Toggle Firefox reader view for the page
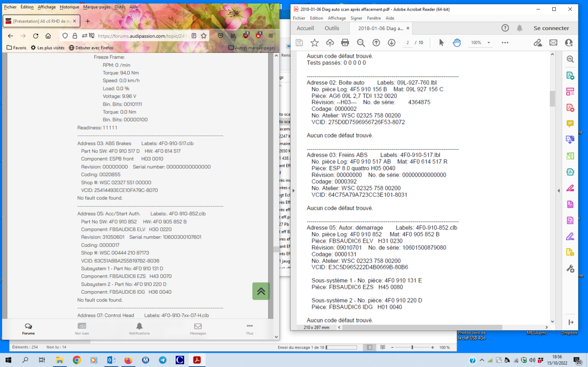Image resolution: width=588 pixels, height=367 pixels. (x=194, y=36)
